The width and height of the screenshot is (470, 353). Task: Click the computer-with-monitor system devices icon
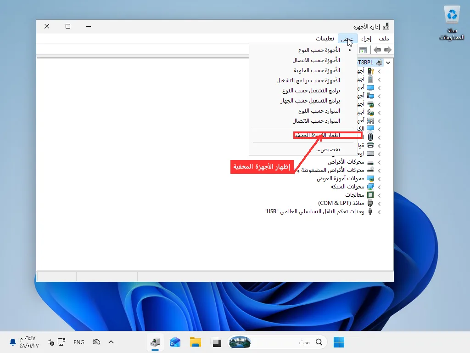point(370,96)
